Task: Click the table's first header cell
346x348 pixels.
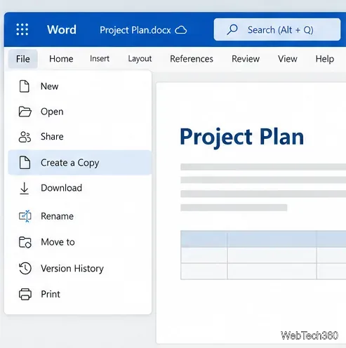Action: coord(204,239)
